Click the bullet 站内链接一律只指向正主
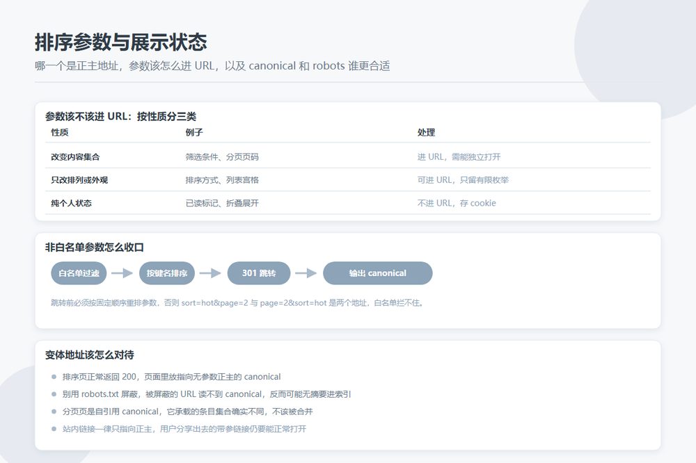 tap(184, 429)
